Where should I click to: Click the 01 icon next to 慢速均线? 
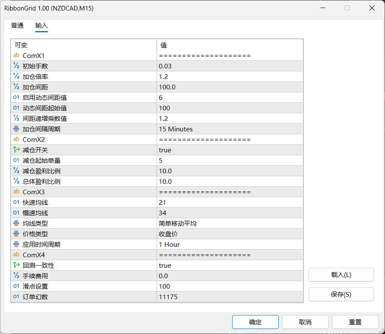pos(16,213)
